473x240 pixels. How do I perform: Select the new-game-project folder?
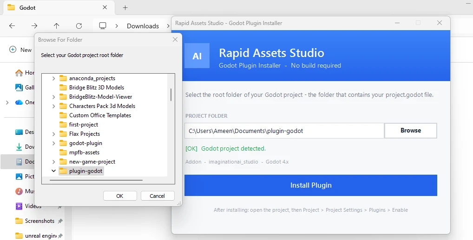coord(87,162)
